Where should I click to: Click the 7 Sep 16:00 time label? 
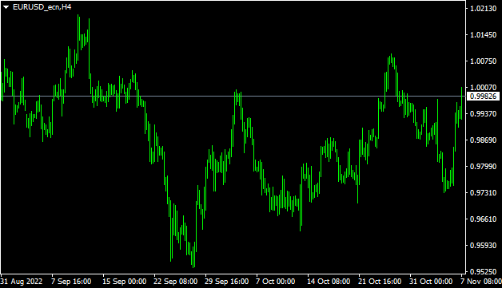(71, 282)
